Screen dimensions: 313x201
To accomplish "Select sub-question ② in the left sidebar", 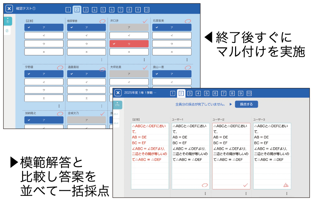I will click(7, 31).
